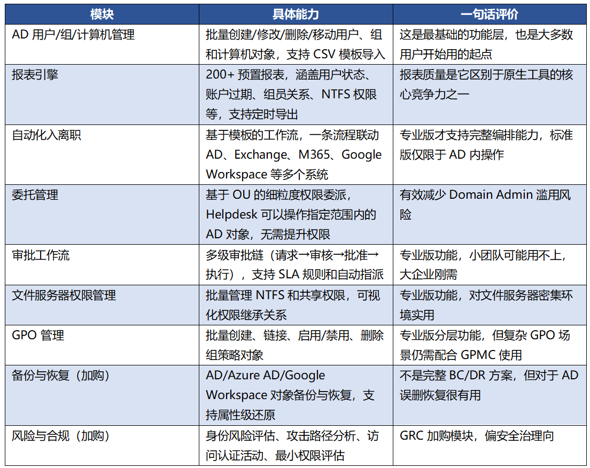
Task: Click the 模块 column header
Action: tap(102, 14)
